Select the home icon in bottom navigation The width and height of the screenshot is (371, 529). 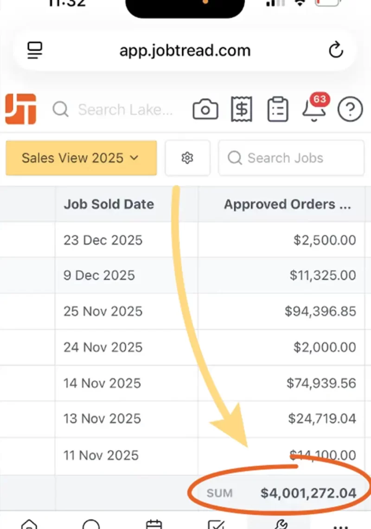point(29,524)
